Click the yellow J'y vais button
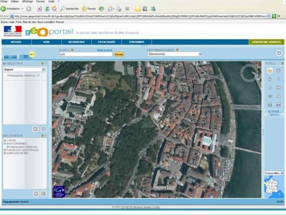 click(x=119, y=54)
